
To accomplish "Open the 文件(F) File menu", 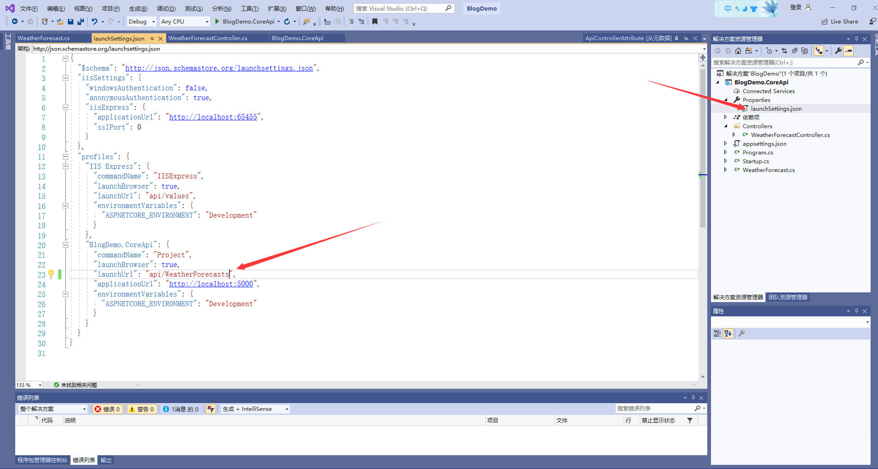I will click(x=29, y=9).
